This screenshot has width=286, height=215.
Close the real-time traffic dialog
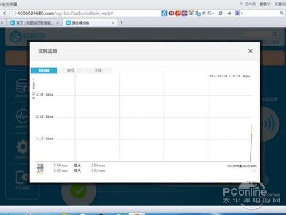tap(251, 51)
